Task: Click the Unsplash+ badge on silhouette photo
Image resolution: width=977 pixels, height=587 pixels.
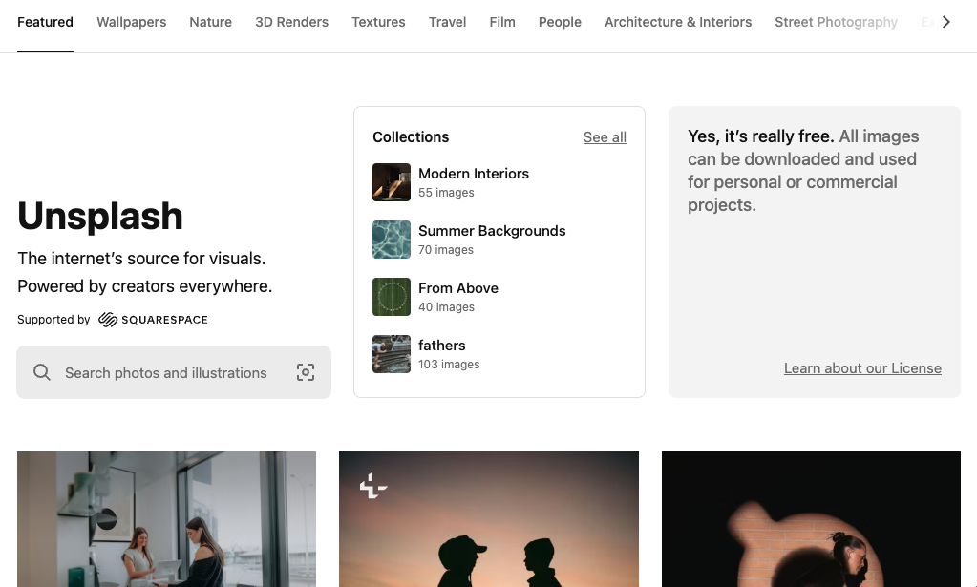Action: (373, 486)
